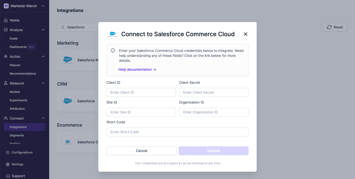The image size is (355, 179).
Task: Open Recommendations in sidebar
Action: (23, 74)
